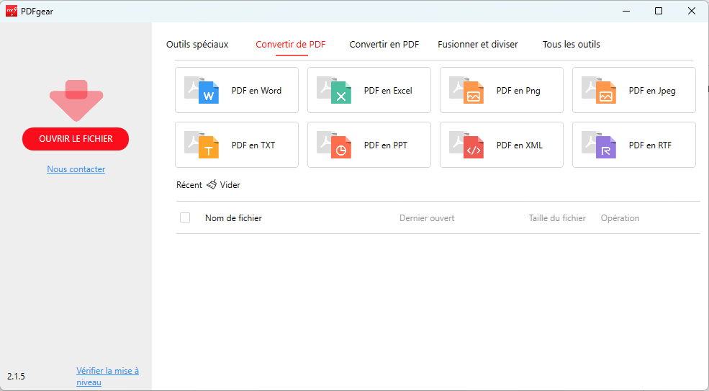Click the PDF en PPT label

[x=386, y=145]
